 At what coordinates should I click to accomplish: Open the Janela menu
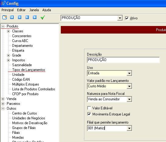point(34,10)
